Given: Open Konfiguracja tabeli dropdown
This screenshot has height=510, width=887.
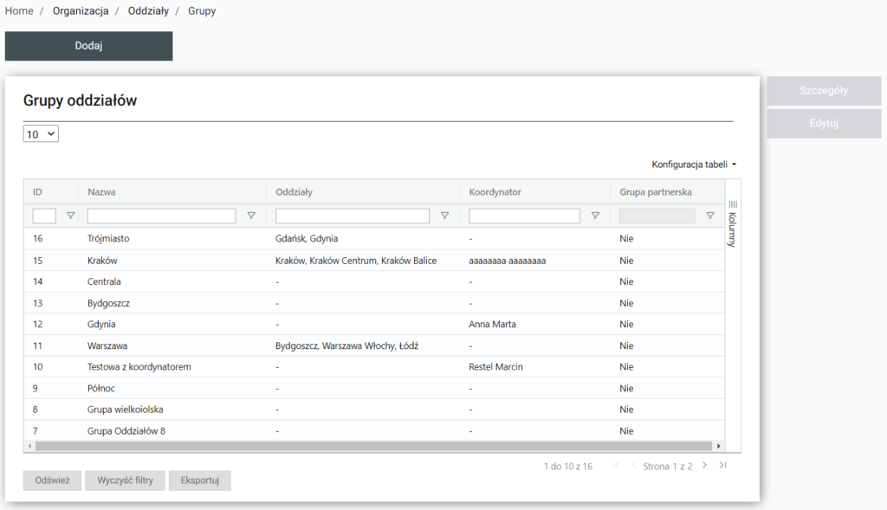Looking at the screenshot, I should coord(694,164).
